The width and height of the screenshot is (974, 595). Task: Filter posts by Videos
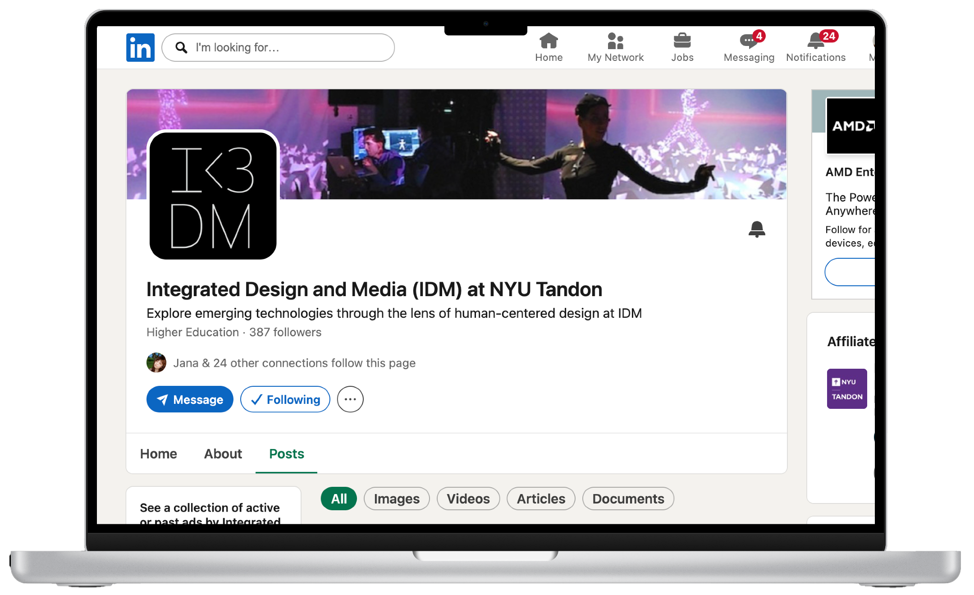tap(468, 499)
